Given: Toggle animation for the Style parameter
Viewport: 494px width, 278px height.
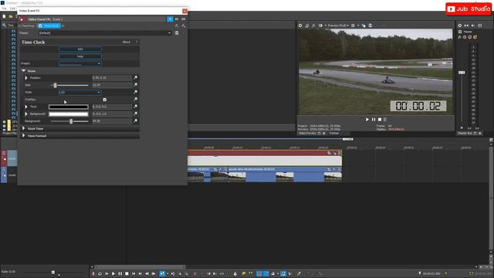Looking at the screenshot, I should [x=136, y=92].
